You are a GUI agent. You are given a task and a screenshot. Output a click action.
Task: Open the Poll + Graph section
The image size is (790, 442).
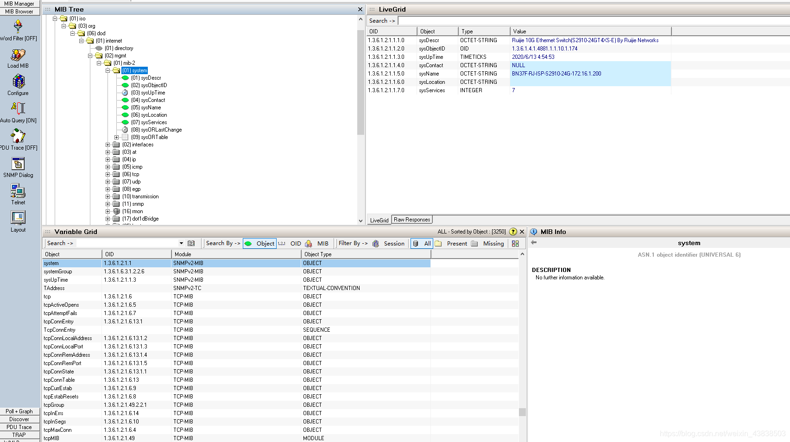tap(19, 411)
